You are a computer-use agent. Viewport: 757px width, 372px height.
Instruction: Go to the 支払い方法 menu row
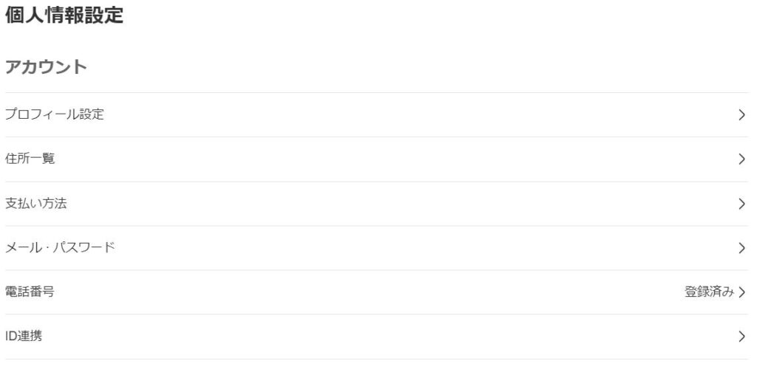point(376,204)
